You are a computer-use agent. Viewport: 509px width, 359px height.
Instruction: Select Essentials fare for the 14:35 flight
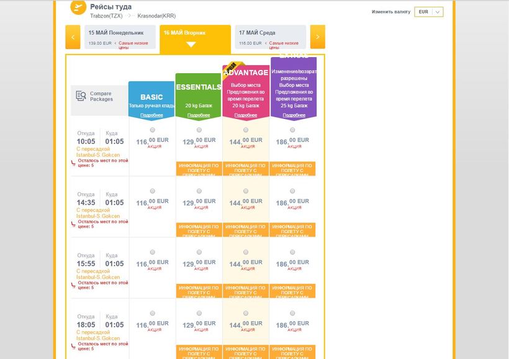(x=199, y=191)
